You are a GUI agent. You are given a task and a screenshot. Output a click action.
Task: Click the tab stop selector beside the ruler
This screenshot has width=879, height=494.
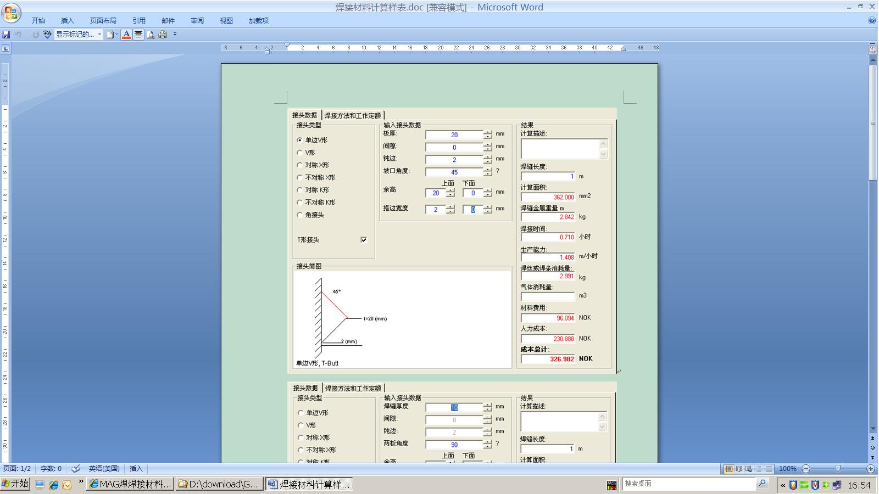point(5,48)
